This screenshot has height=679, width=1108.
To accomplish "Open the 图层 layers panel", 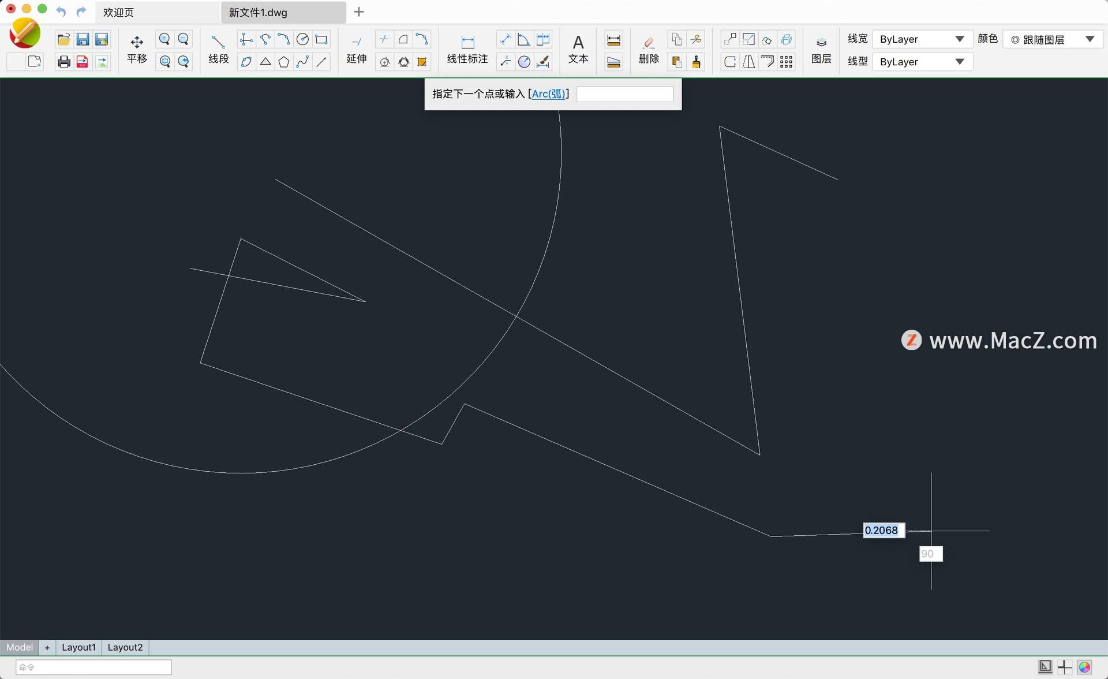I will coord(821,50).
